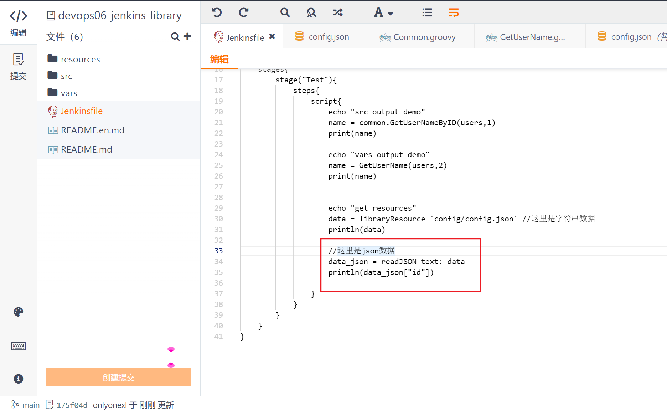Open the theme palette icon
Image resolution: width=667 pixels, height=410 pixels.
tap(19, 312)
